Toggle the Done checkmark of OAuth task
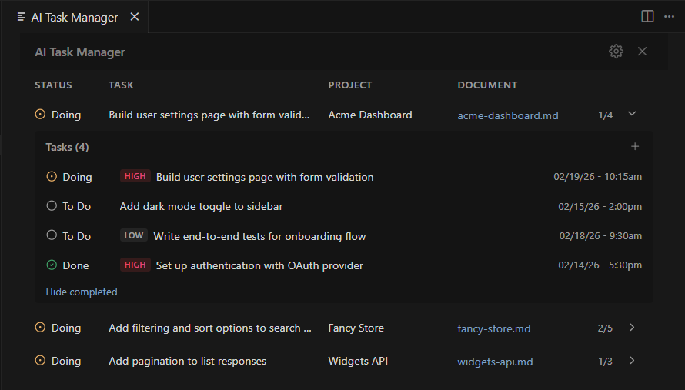The height and width of the screenshot is (390, 685). click(x=52, y=265)
